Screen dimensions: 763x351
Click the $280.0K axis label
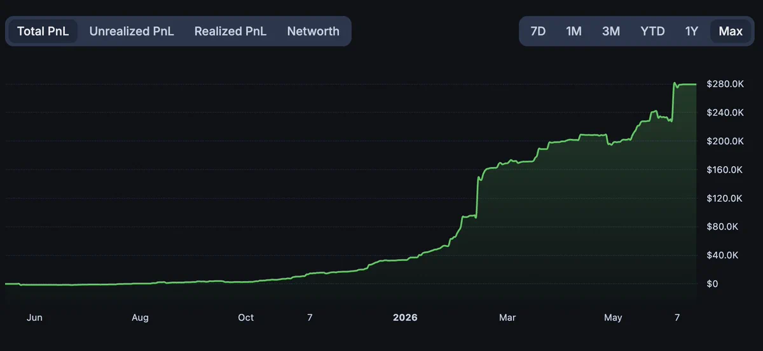(725, 84)
